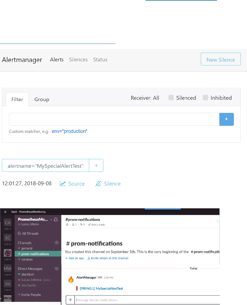Click the muted bell icon beside Silence
The height and width of the screenshot is (305, 247).
coord(98,184)
